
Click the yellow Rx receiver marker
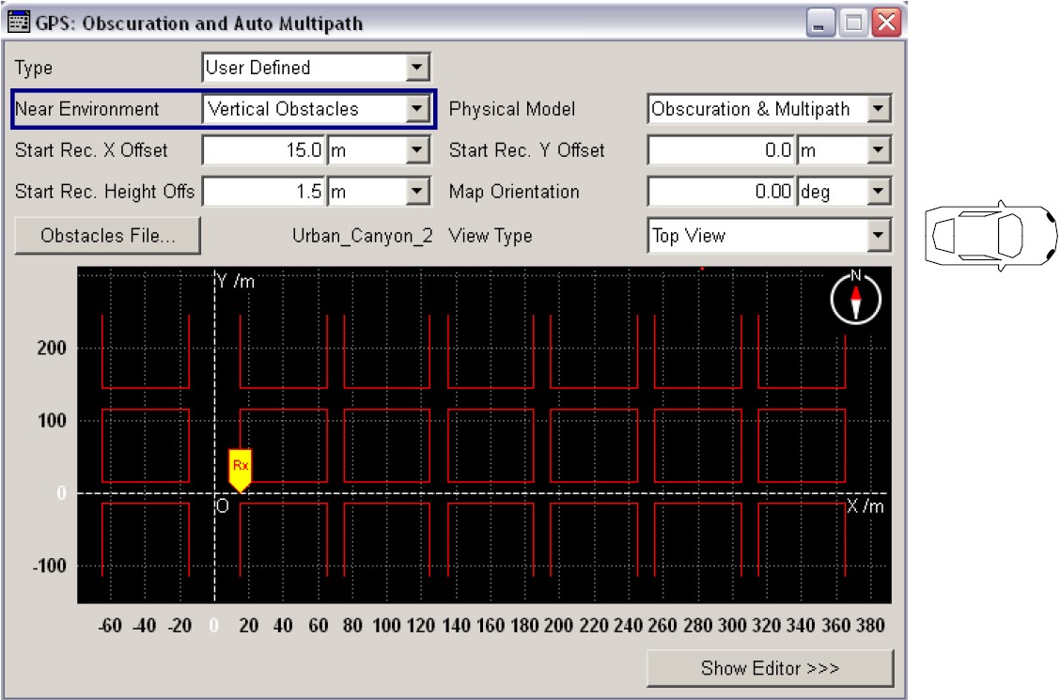coord(241,468)
